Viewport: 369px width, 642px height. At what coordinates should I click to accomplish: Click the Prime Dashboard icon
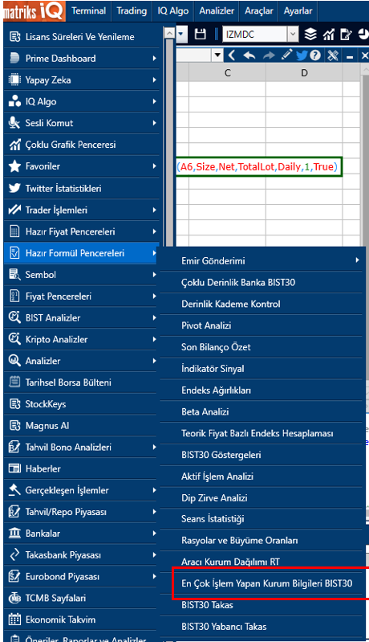click(x=14, y=58)
